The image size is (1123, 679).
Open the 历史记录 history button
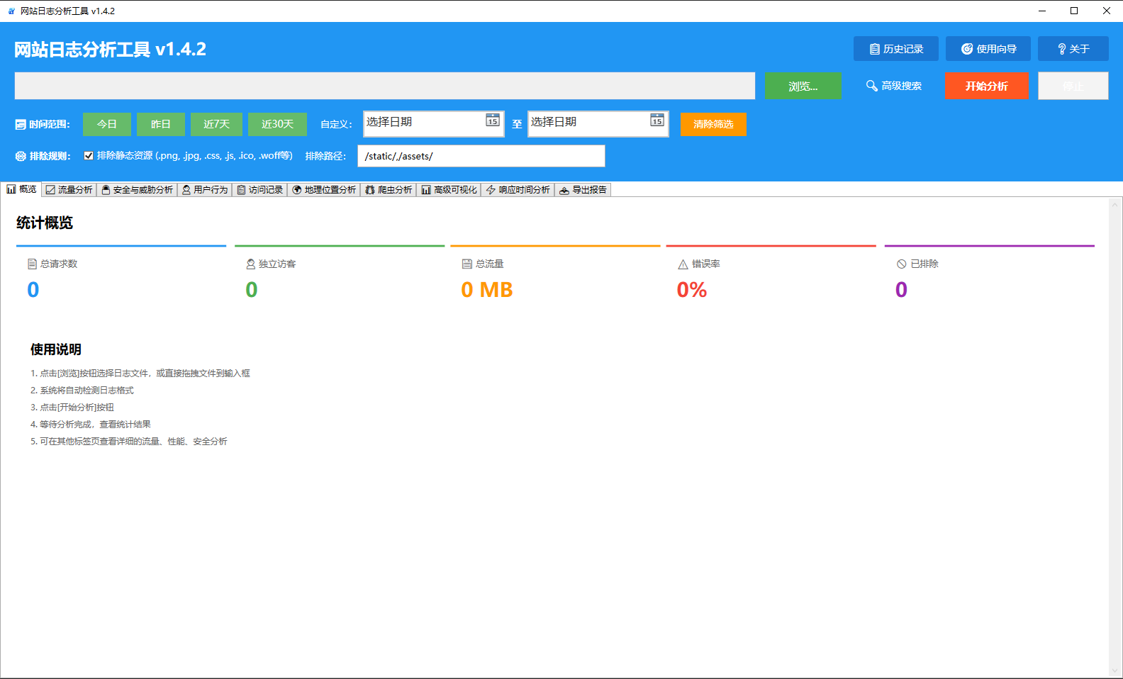pos(895,49)
